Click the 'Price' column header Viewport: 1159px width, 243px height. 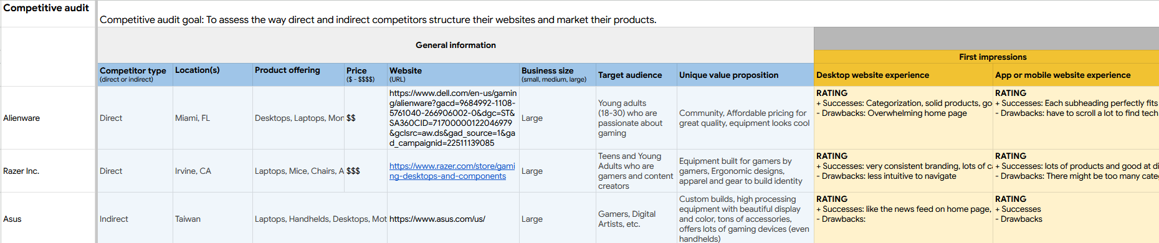pos(366,74)
